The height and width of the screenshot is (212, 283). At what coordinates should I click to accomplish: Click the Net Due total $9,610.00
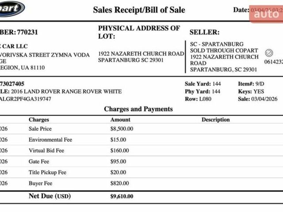point(122,196)
